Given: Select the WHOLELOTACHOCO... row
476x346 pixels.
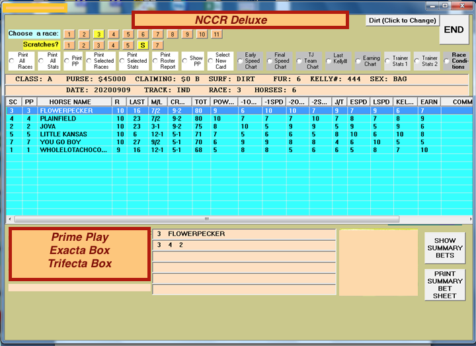Looking at the screenshot, I should [x=239, y=150].
